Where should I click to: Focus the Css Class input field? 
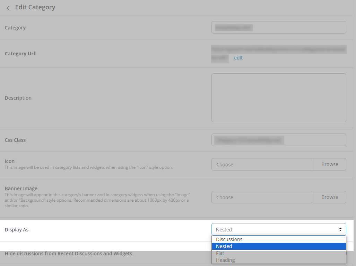tap(279, 140)
